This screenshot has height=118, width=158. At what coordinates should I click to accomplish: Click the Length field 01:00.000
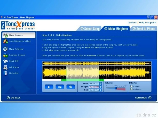pyautogui.click(x=94, y=87)
